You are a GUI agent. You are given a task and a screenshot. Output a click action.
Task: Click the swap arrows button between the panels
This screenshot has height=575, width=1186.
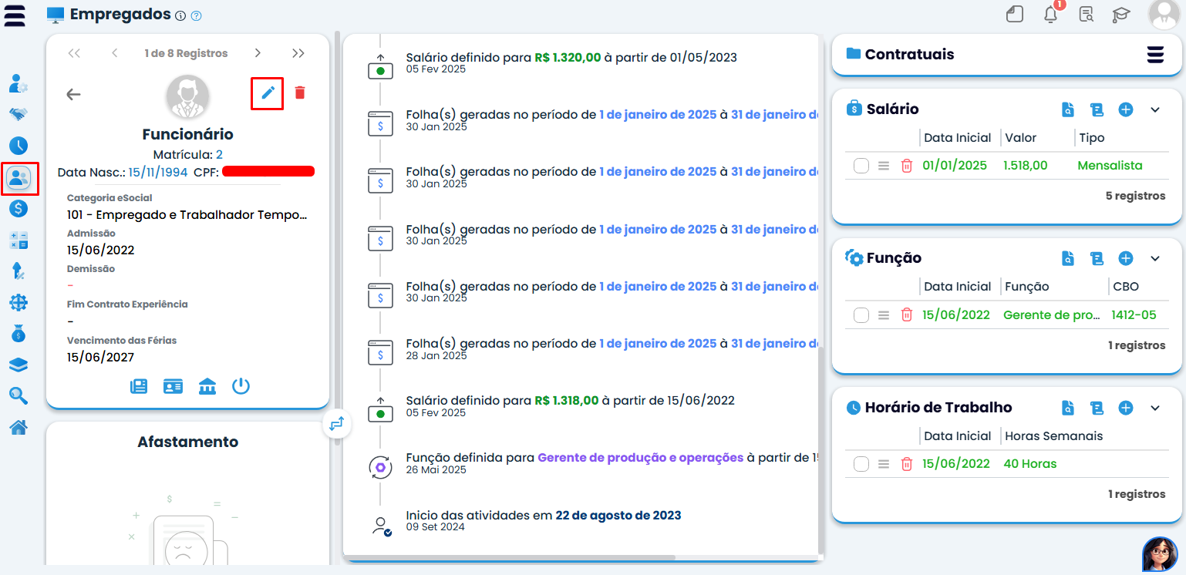pyautogui.click(x=337, y=424)
